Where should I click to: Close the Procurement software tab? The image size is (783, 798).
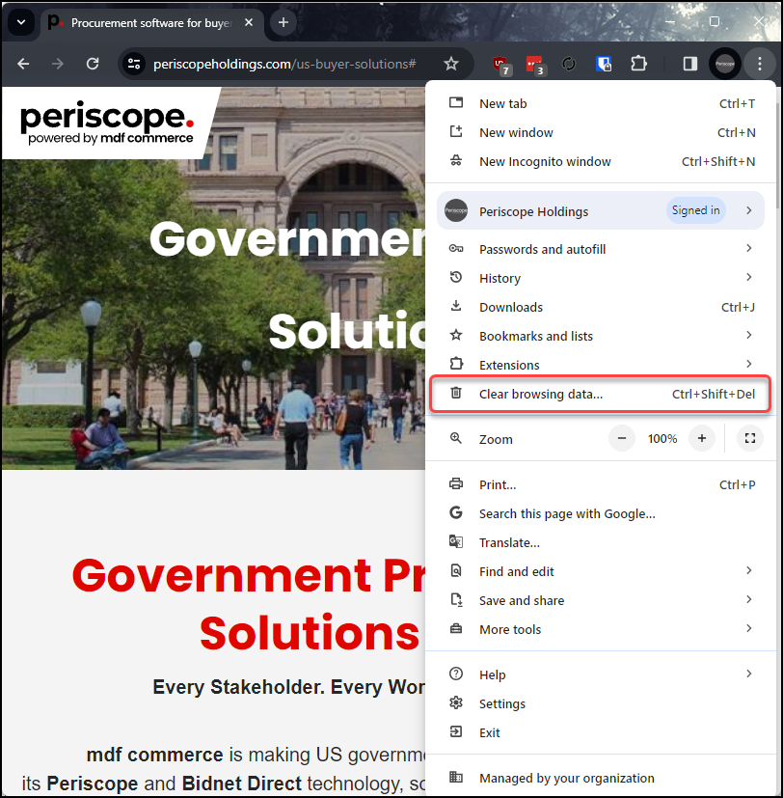[x=249, y=22]
